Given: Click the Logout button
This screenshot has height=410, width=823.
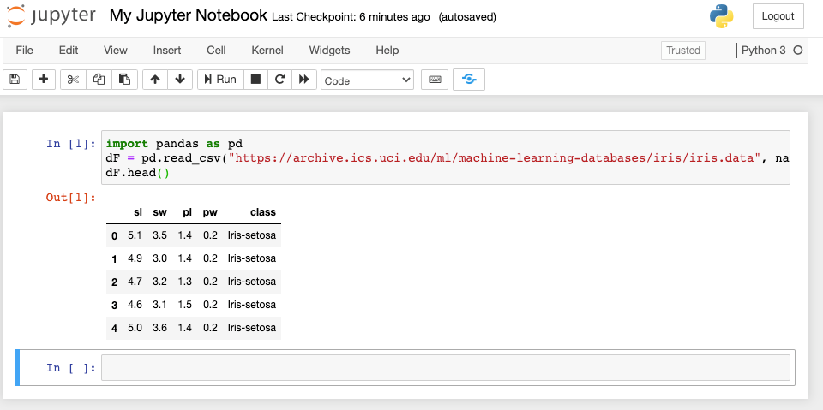Looking at the screenshot, I should [778, 16].
